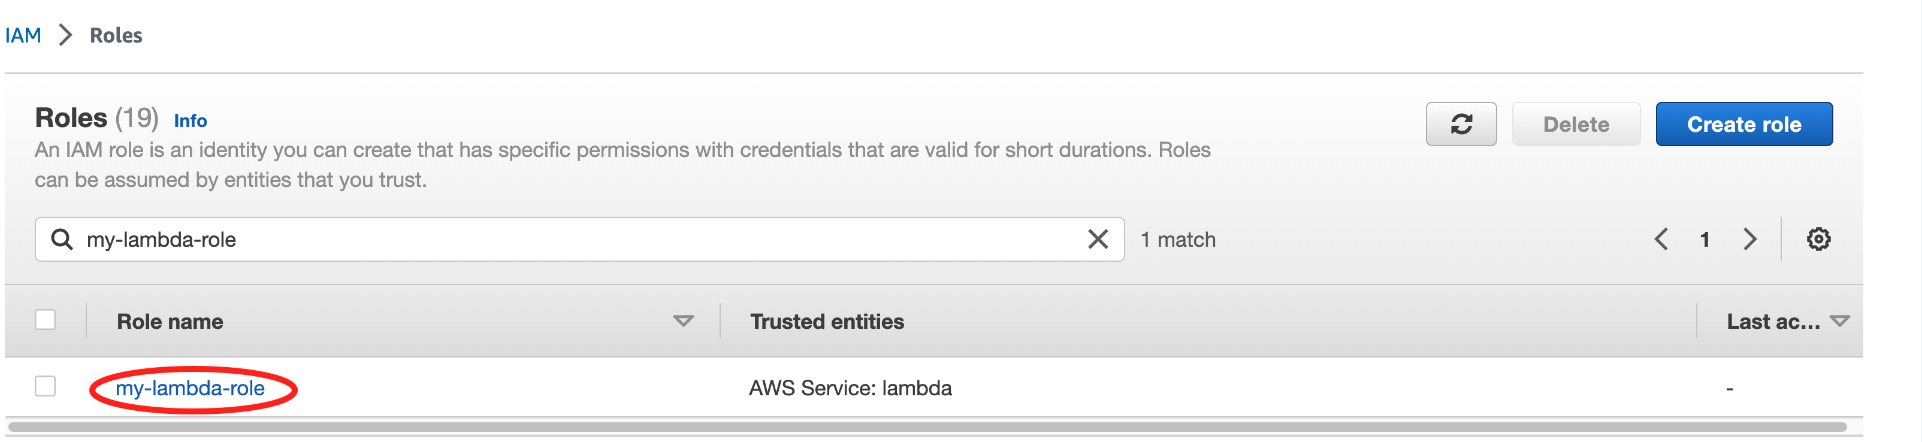Screen dimensions: 1922x442
Task: Open IAM breadcrumb link
Action: (x=23, y=35)
